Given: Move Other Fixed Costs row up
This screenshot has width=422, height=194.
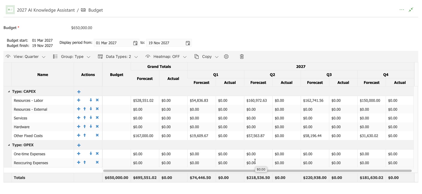Looking at the screenshot, I should [85, 135].
